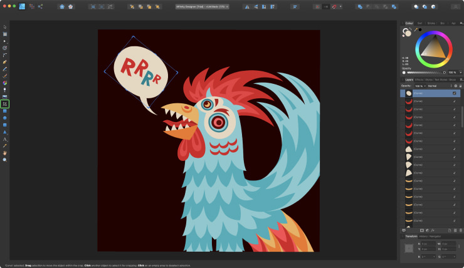Select the Place Image tool
This screenshot has width=464, height=268.
5,97
